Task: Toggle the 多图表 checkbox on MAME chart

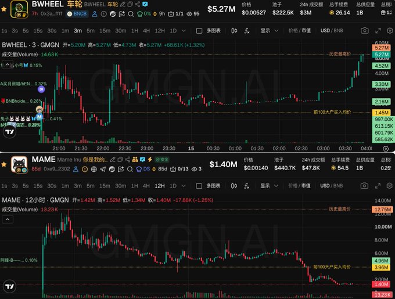Action: click(199, 186)
